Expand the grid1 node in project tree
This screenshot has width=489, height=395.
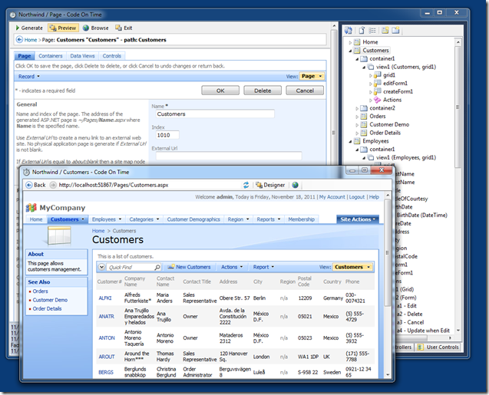[370, 75]
